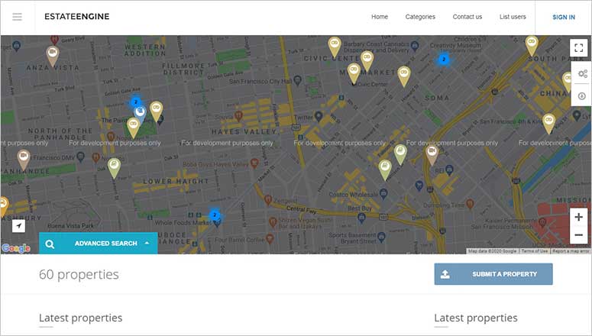
Task: Select the green property marker in Lower Haight
Action: click(114, 168)
